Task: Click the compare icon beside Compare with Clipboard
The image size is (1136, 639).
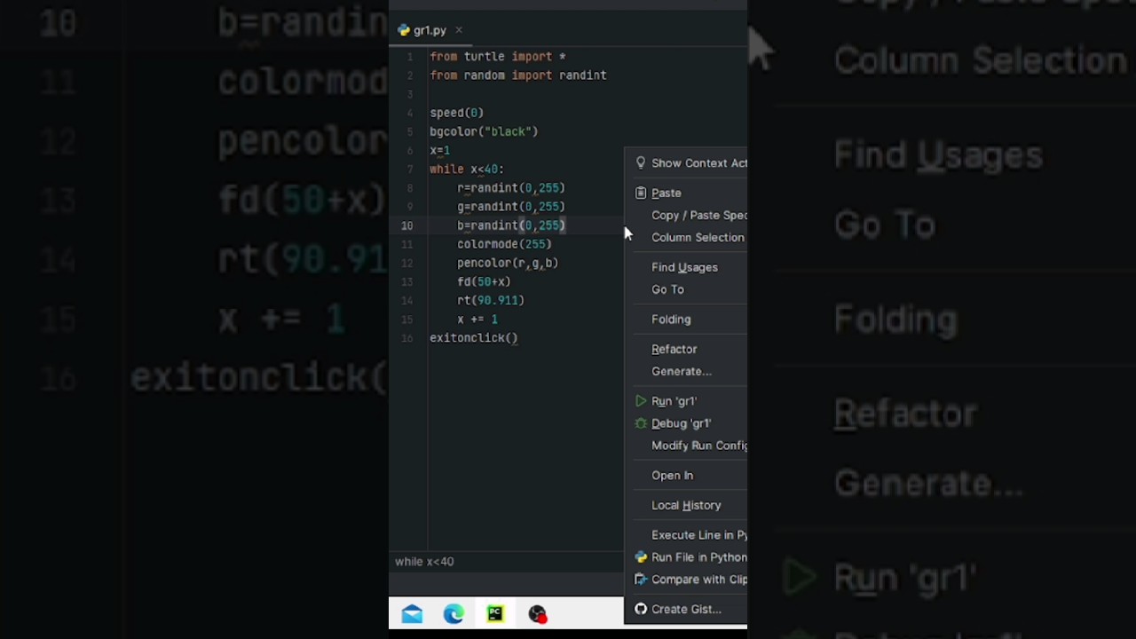Action: click(x=641, y=580)
